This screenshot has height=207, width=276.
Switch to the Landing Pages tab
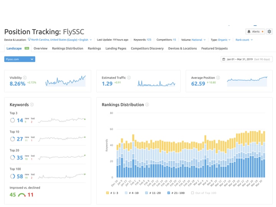point(116,48)
